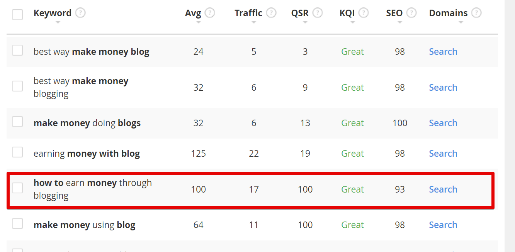
Task: Sort using the arrow under Keyword
Action: tap(58, 22)
